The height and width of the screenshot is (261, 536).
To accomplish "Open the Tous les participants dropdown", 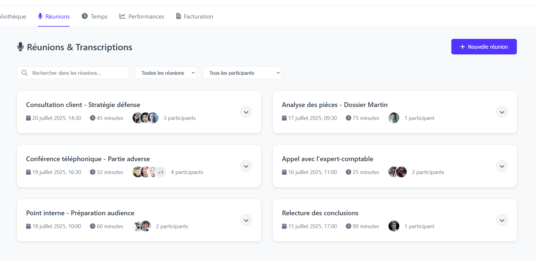I will [242, 73].
